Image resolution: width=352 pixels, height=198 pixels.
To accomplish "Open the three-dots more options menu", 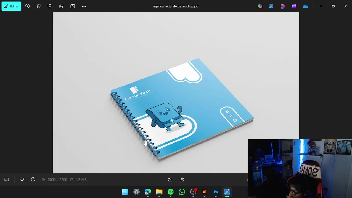I will (84, 6).
